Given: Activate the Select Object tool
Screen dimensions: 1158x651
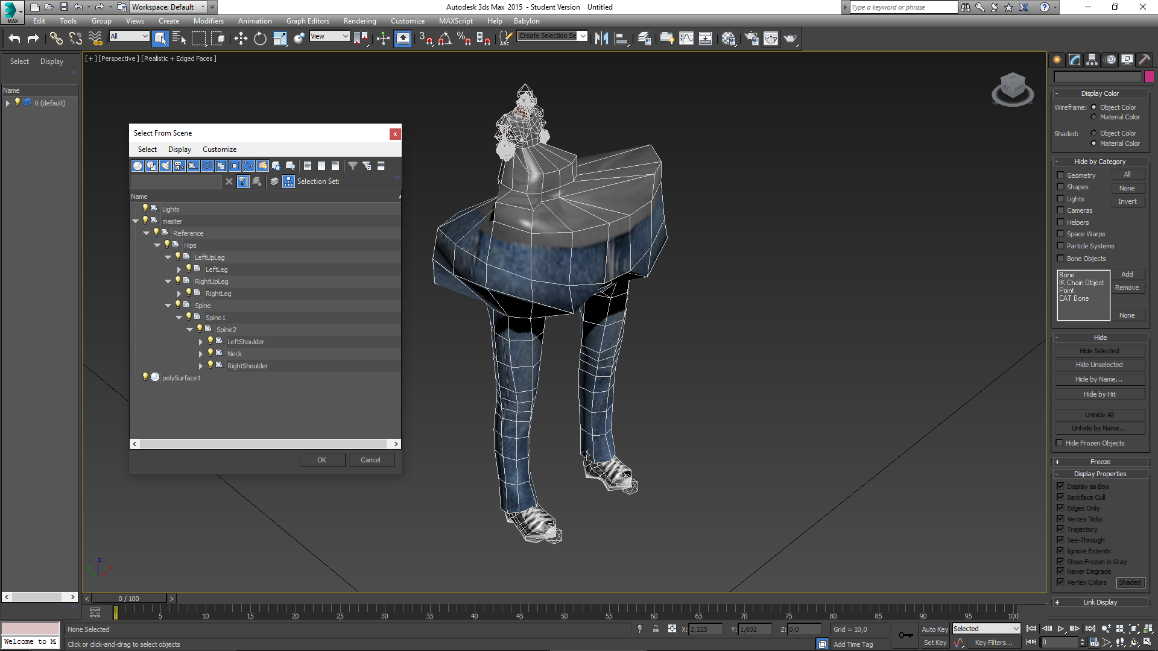Looking at the screenshot, I should tap(160, 39).
